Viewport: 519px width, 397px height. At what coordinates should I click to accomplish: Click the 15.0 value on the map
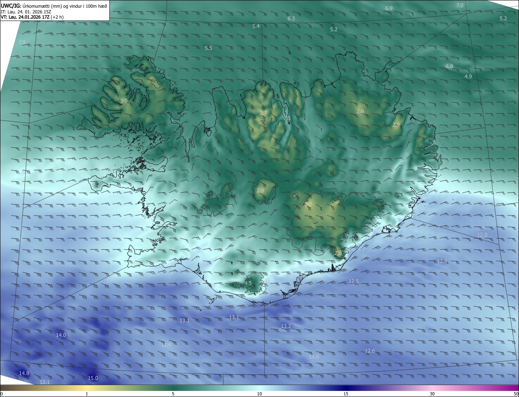click(x=93, y=378)
